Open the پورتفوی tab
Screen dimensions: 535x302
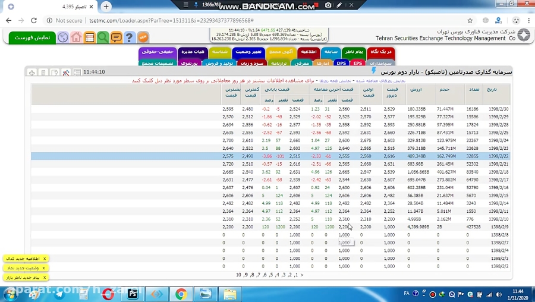(190, 63)
